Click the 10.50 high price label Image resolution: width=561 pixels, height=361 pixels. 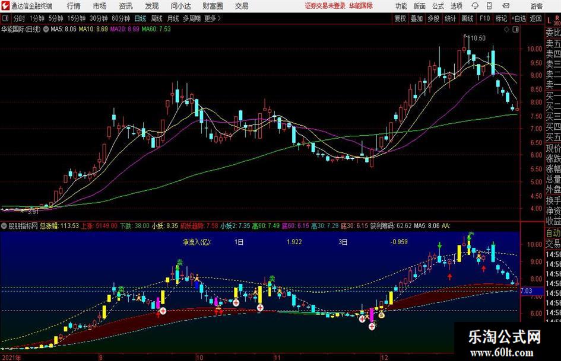(x=478, y=38)
